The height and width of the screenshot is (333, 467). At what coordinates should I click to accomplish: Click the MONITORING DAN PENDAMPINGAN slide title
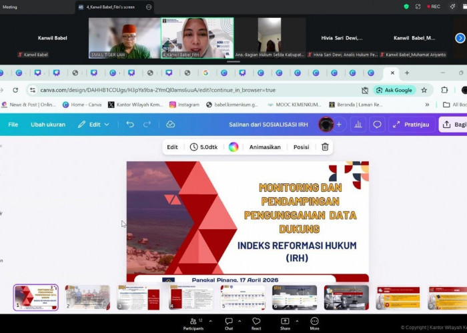(x=300, y=208)
